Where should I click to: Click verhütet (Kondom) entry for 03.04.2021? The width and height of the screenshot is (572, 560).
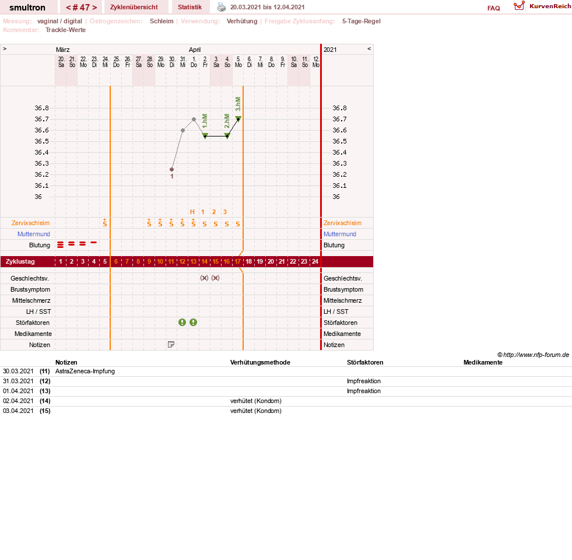tap(256, 410)
